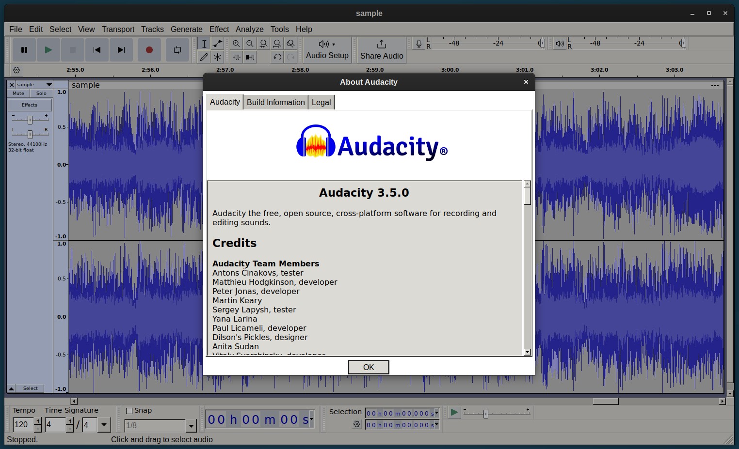Open the snap 1/8 grid dropdown

tap(191, 426)
